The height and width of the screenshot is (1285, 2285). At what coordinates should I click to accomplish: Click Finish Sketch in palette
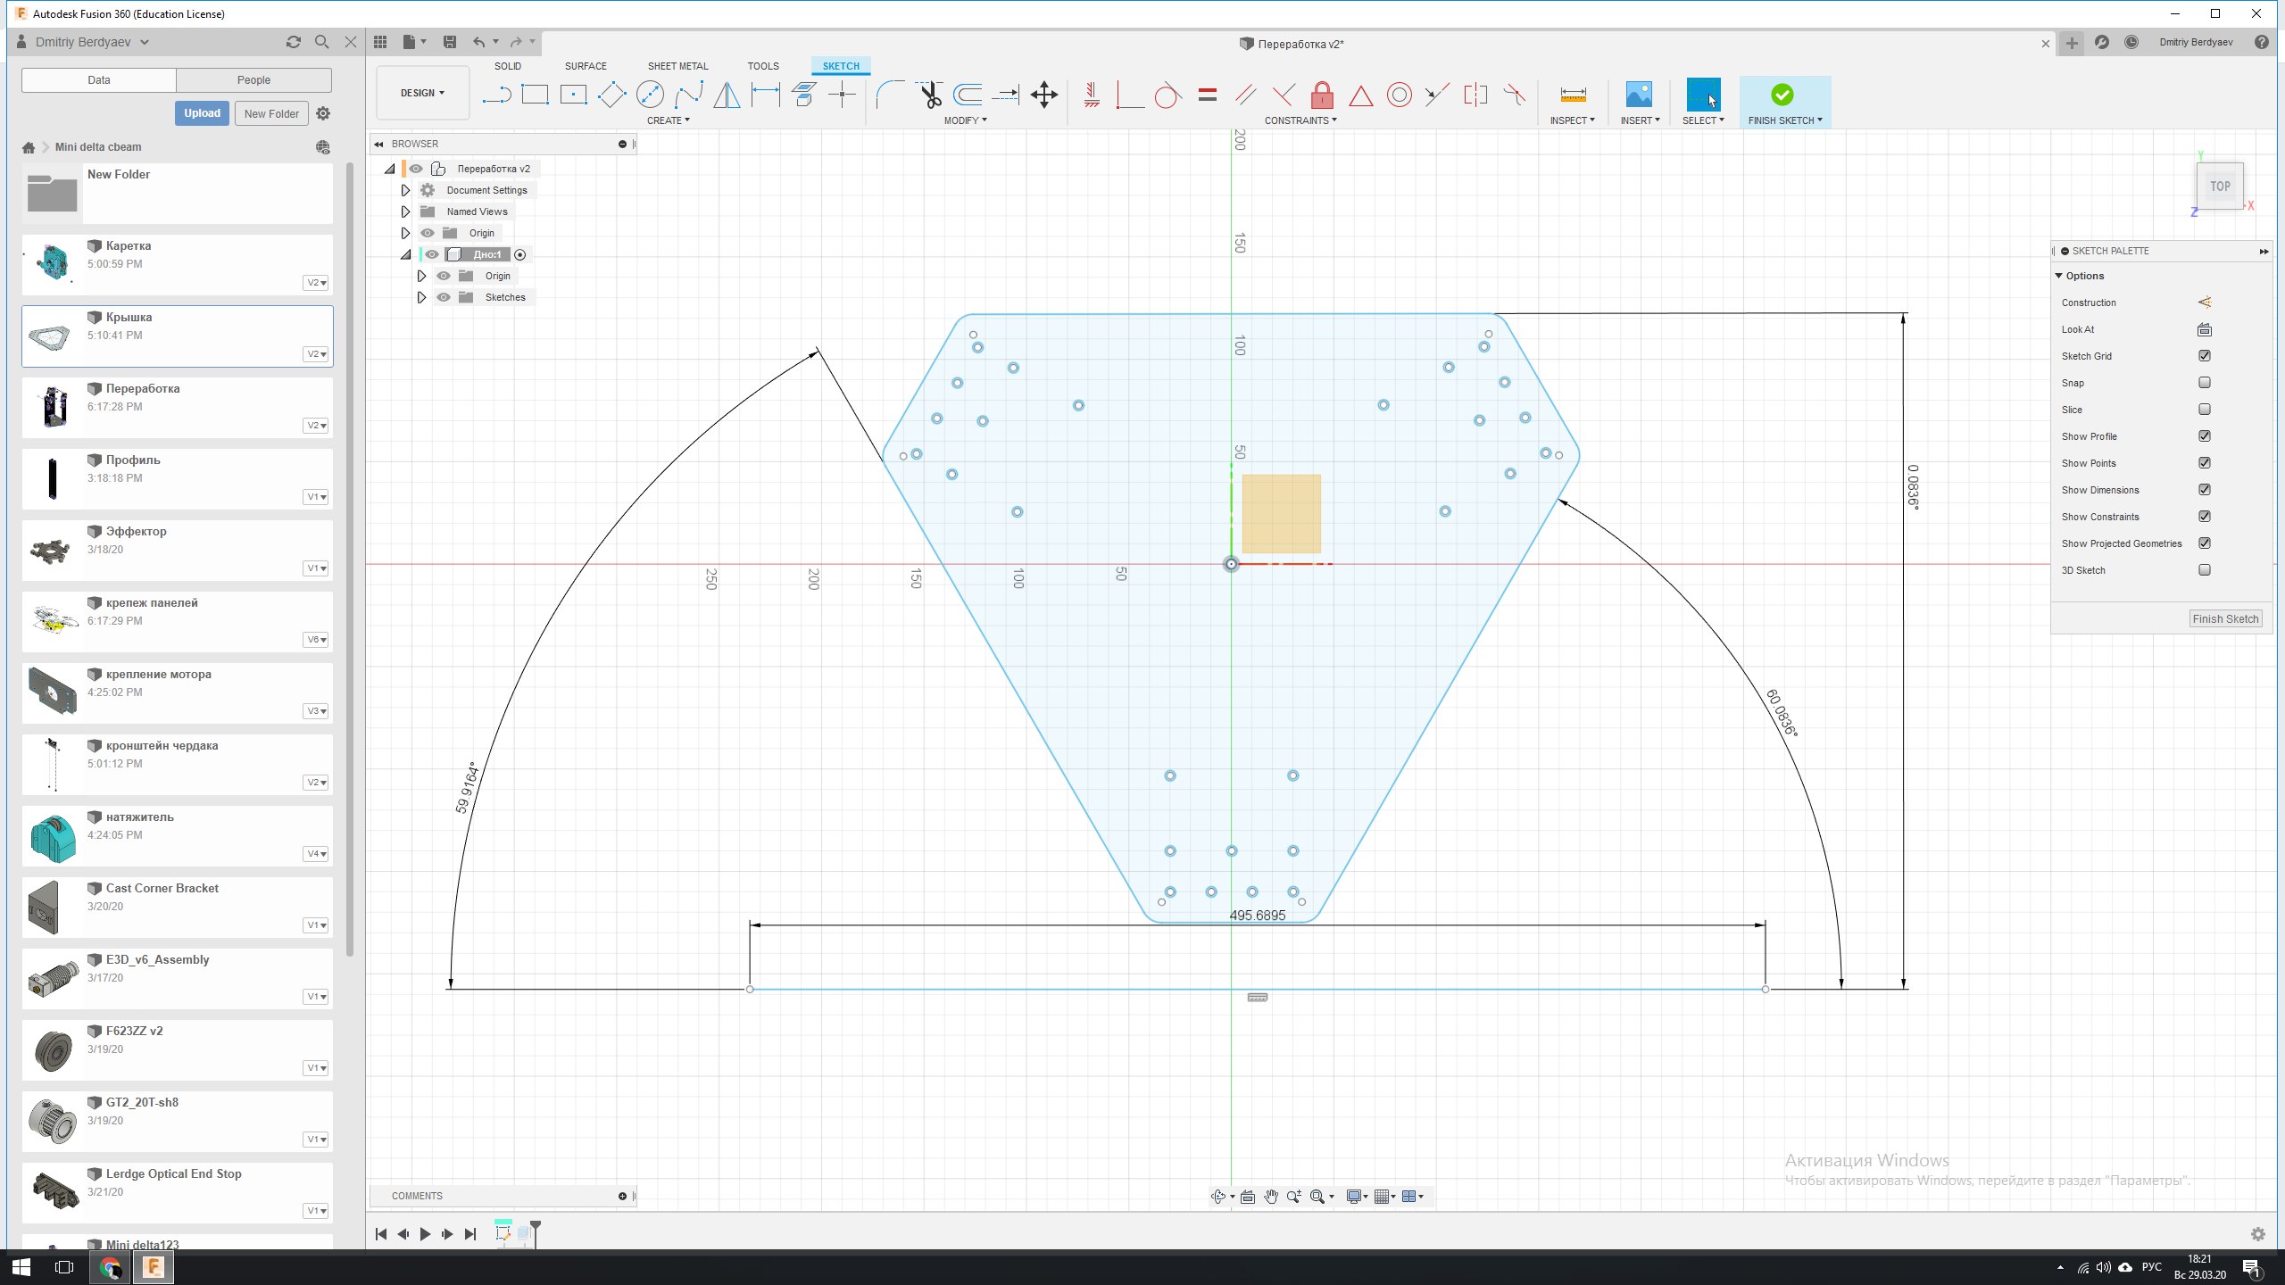[2224, 618]
